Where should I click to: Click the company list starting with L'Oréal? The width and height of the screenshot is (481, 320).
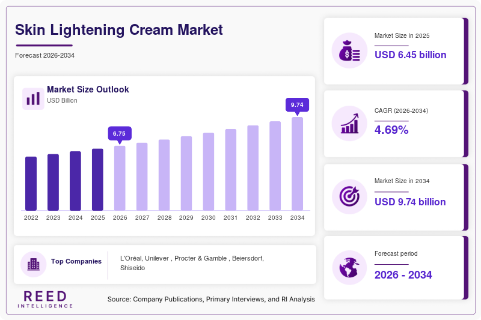(x=192, y=263)
